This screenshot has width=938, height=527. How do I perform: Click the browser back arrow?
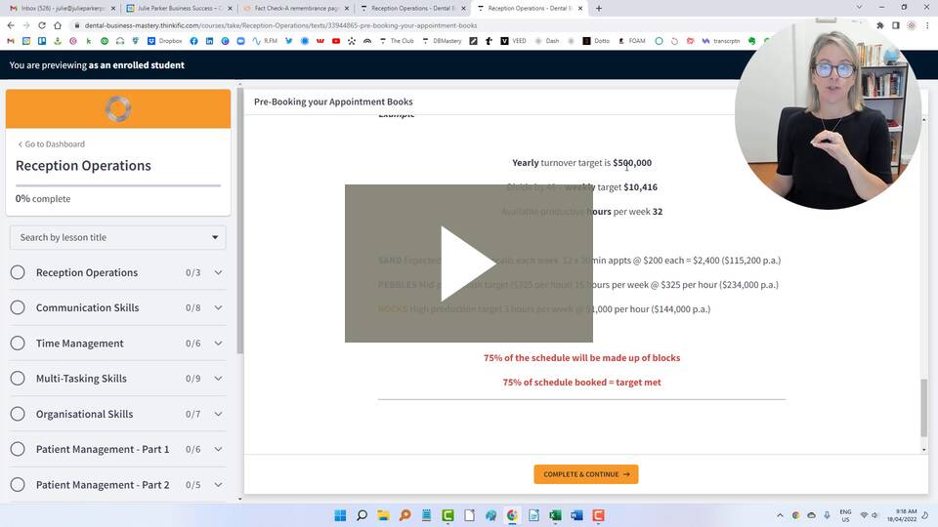tap(11, 25)
